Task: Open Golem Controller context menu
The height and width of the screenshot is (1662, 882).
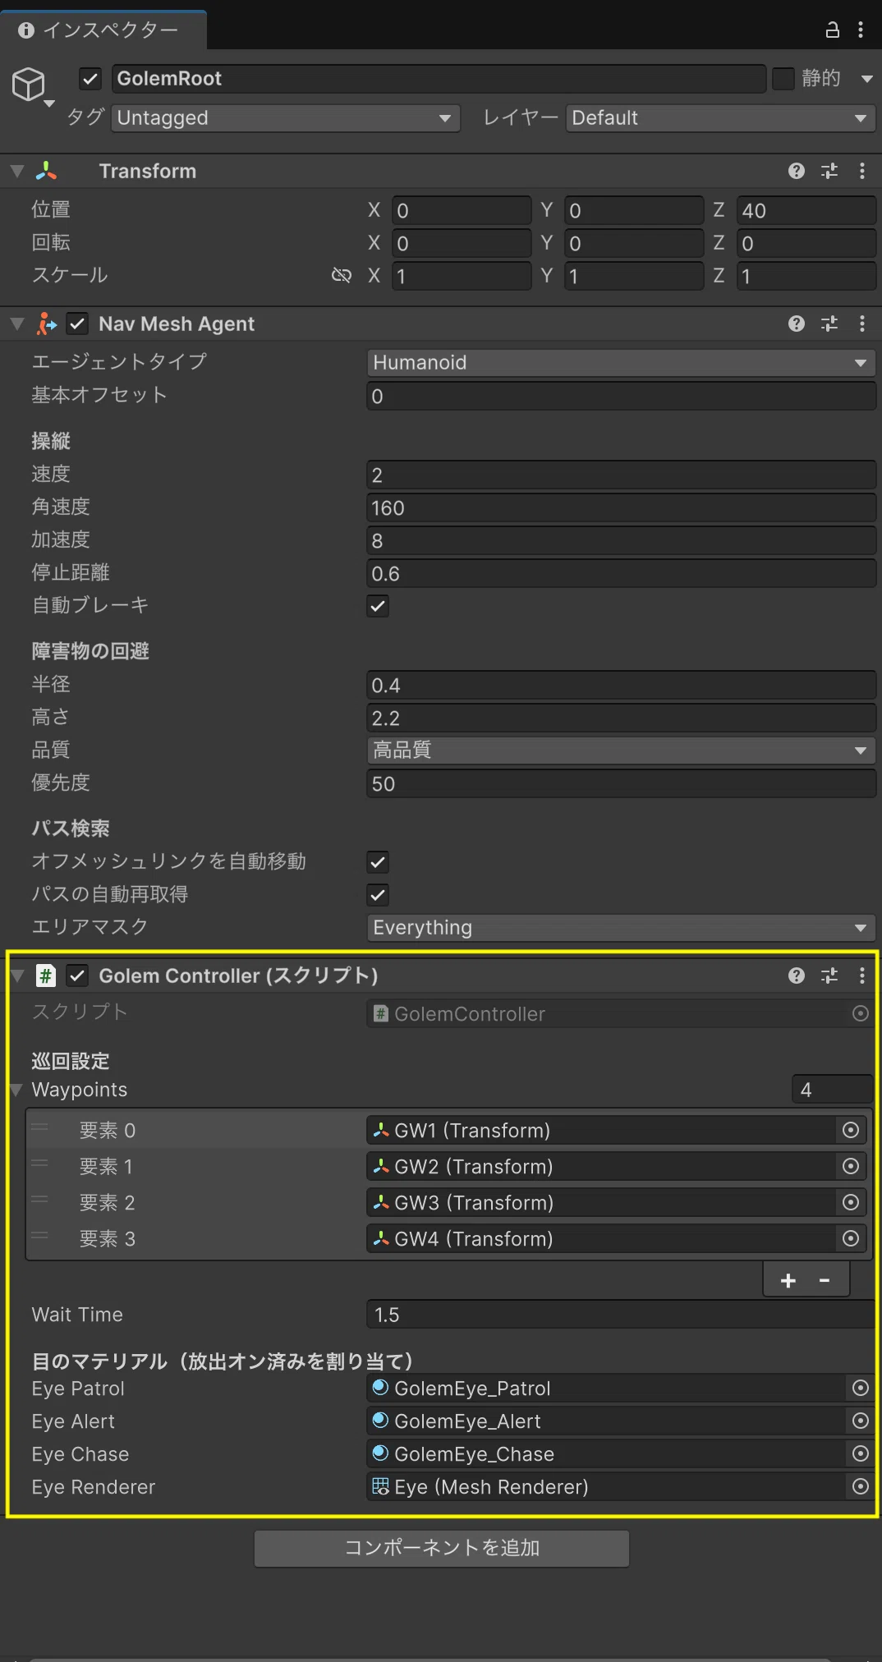Action: click(x=861, y=975)
